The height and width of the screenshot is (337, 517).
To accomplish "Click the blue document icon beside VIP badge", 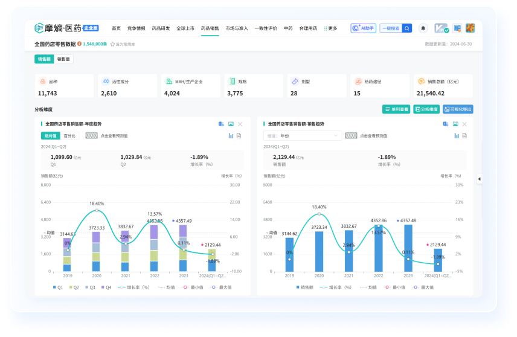I will point(457,28).
